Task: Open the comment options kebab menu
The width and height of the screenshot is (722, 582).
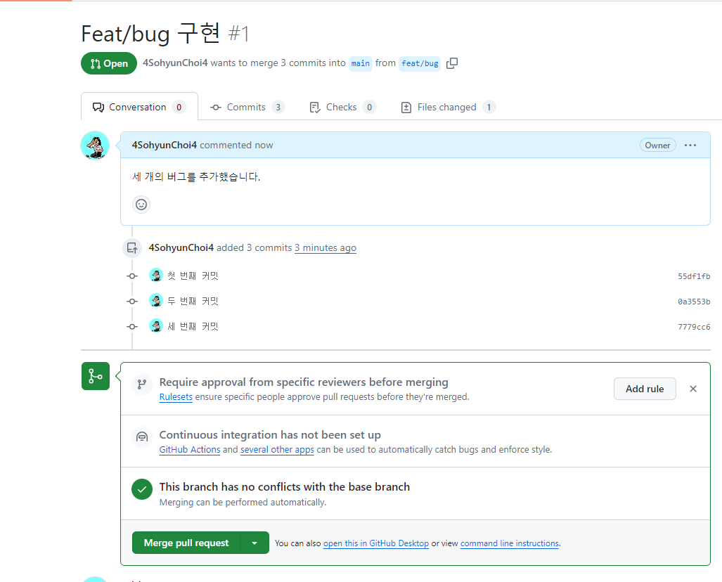Action: [690, 145]
